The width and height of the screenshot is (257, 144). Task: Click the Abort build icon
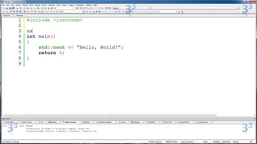[x=55, y=8]
